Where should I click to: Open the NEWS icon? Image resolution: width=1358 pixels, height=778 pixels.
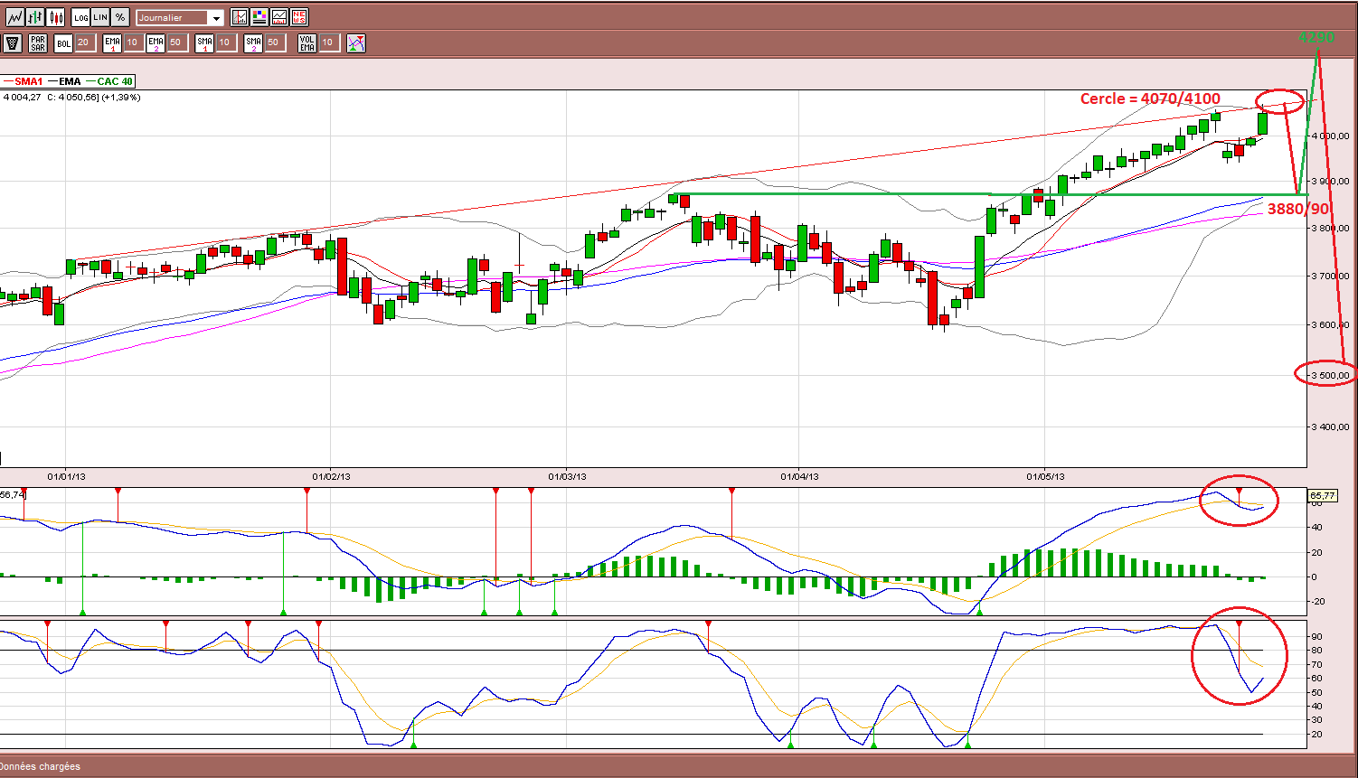tap(299, 17)
